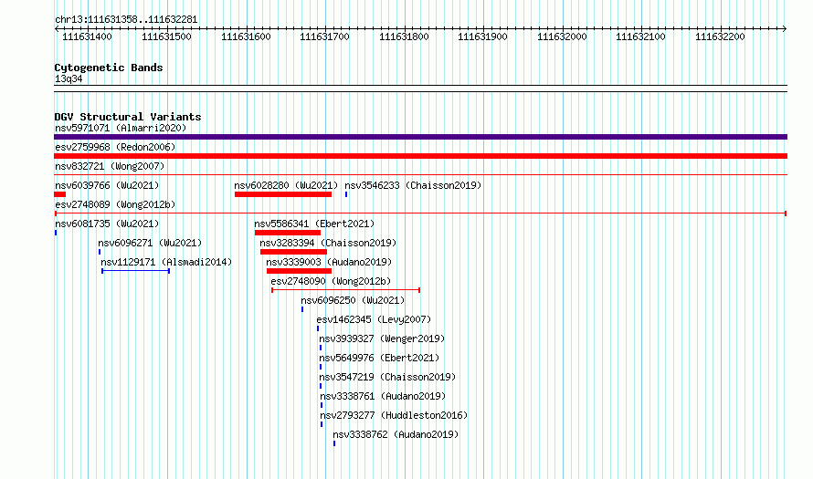Image resolution: width=813 pixels, height=479 pixels.
Task: Open nsv6096271 (Wu2021) label
Action: click(150, 243)
